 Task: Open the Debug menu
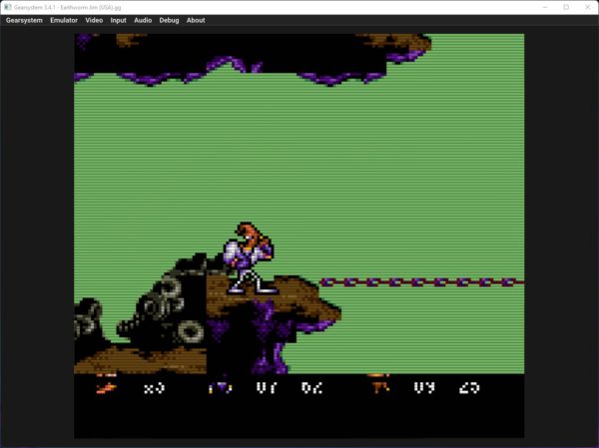point(169,20)
